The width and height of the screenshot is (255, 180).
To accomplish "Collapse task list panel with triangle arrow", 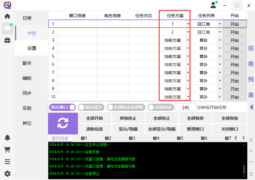I will (251, 107).
